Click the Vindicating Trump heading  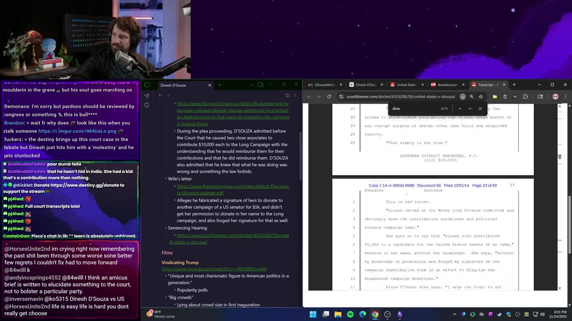180,263
